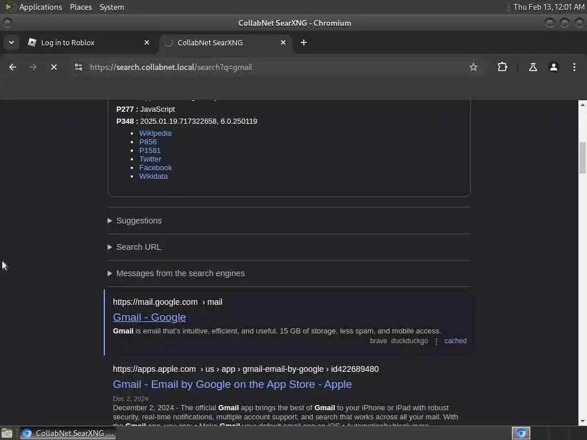Click the https://mail.google.com result URL
Viewport: 587px width, 440px height.
(x=167, y=302)
